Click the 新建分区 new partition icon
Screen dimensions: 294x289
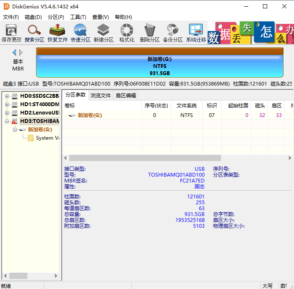pos(104,33)
